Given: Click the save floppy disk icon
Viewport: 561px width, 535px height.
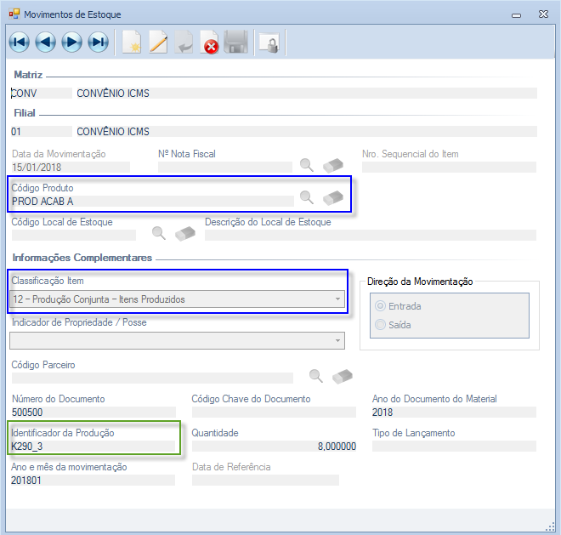Looking at the screenshot, I should (x=236, y=42).
